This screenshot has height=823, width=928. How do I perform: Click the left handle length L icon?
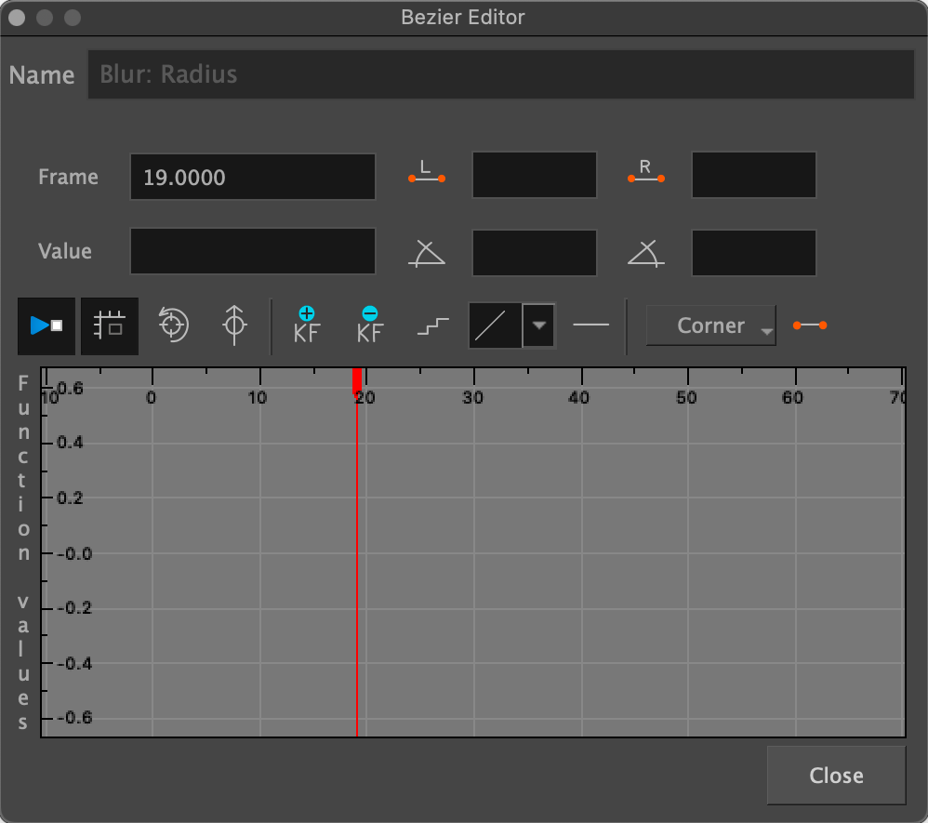click(x=427, y=174)
